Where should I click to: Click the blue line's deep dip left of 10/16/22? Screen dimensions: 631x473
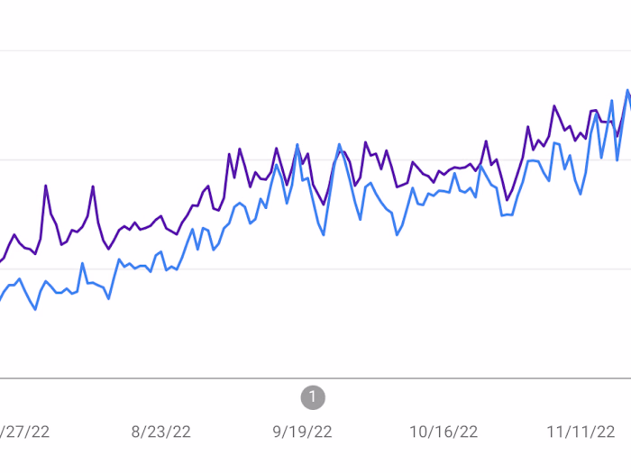397,235
